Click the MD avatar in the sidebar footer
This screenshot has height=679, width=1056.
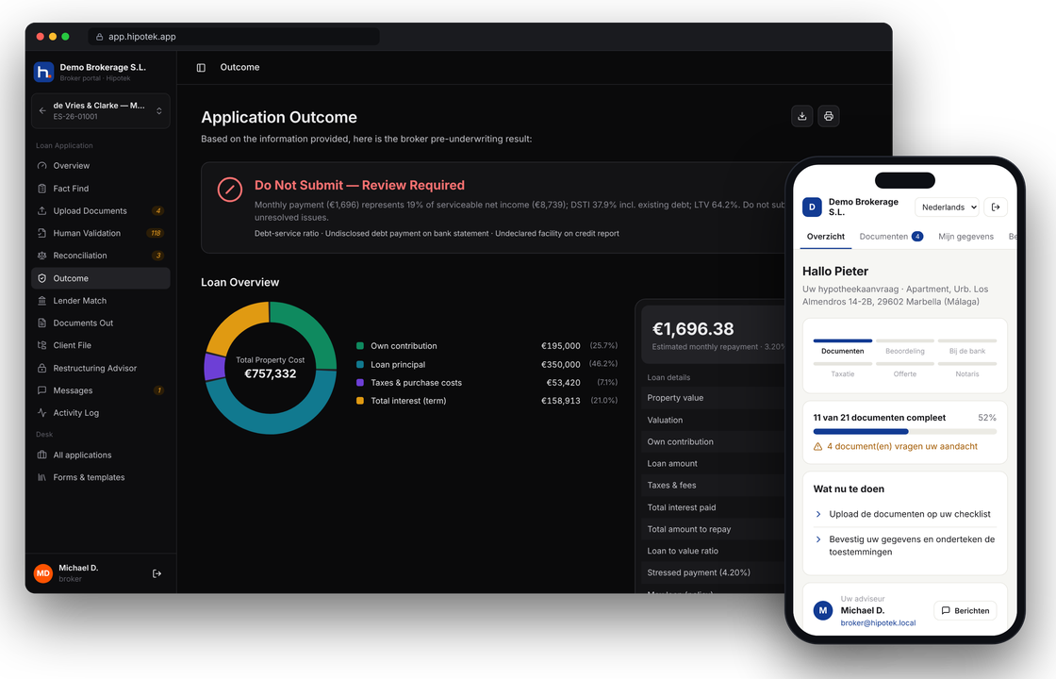coord(43,573)
